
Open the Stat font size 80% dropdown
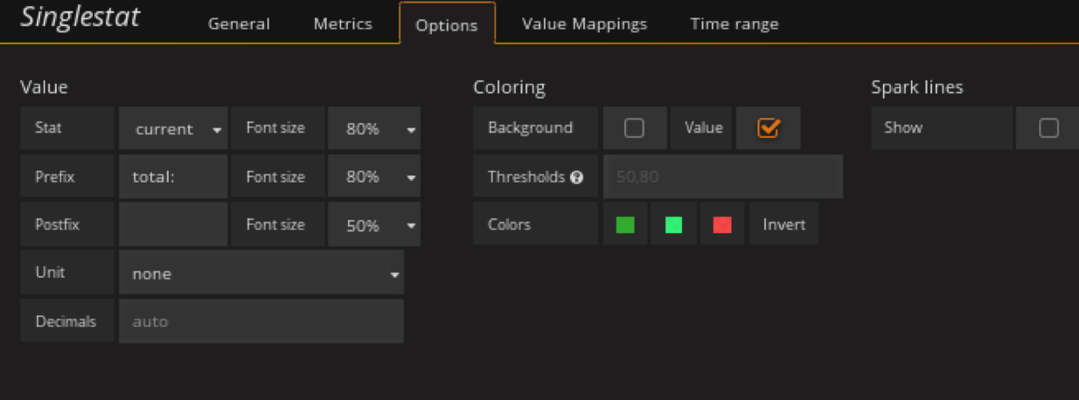point(373,129)
